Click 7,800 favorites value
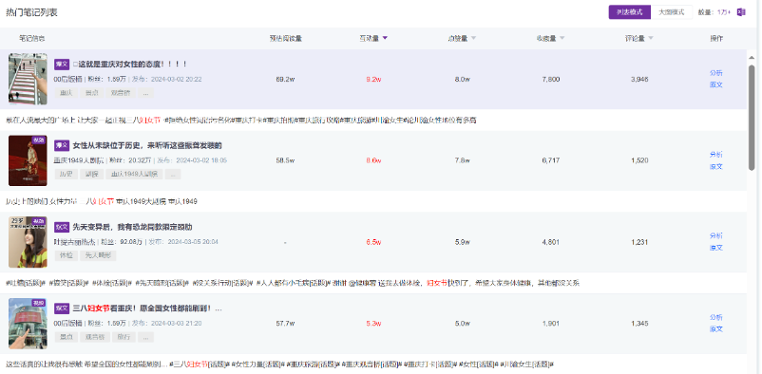This screenshot has width=762, height=374. (551, 79)
